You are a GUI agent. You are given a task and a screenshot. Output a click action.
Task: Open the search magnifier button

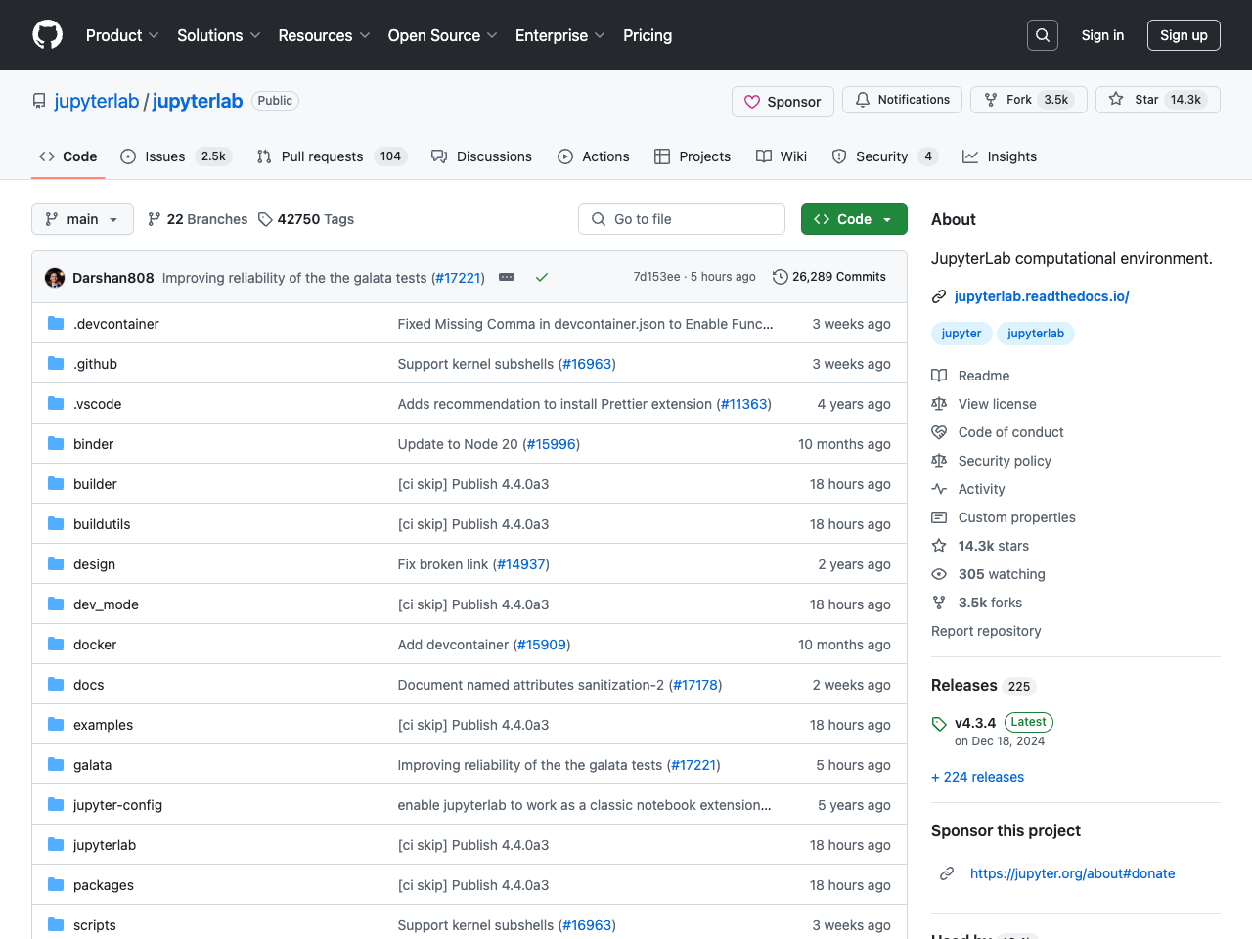click(x=1043, y=35)
